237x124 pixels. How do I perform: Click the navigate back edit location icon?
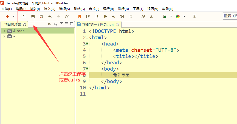tap(122, 16)
